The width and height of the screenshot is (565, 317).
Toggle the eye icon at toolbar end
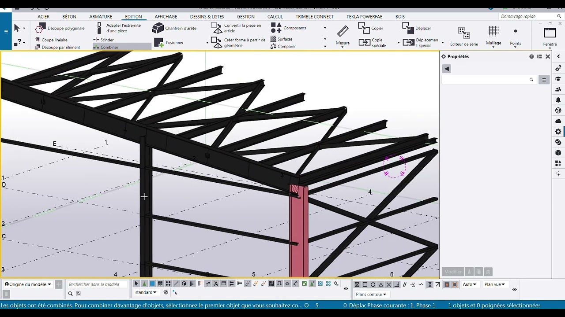pyautogui.click(x=515, y=289)
